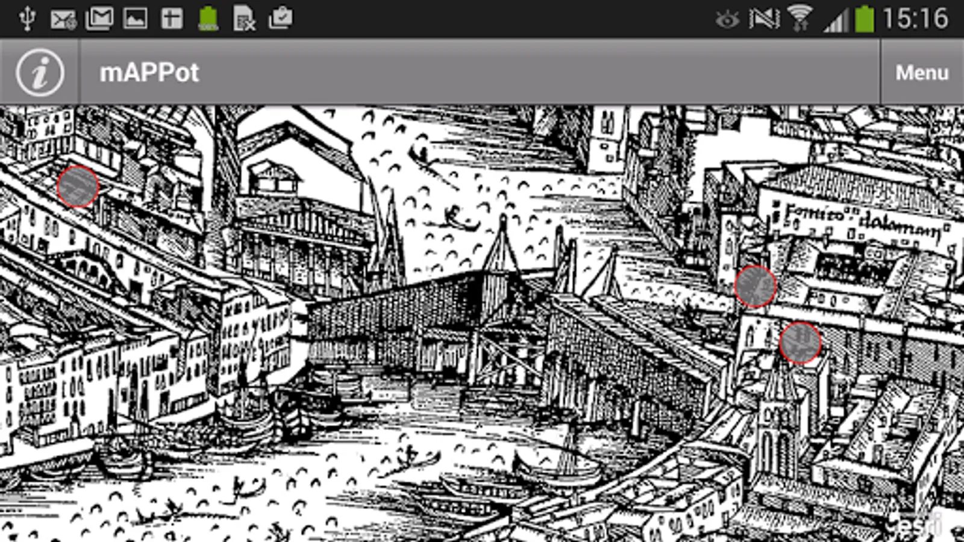Tap the square notification icon with a cross
Screen dimensions: 964x542
pyautogui.click(x=172, y=19)
